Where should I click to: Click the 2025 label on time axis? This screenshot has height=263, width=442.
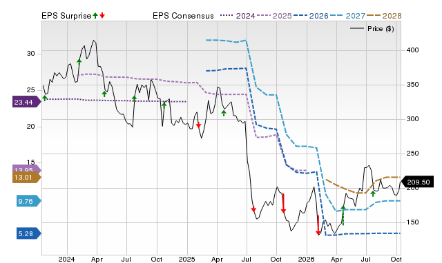click(x=186, y=259)
